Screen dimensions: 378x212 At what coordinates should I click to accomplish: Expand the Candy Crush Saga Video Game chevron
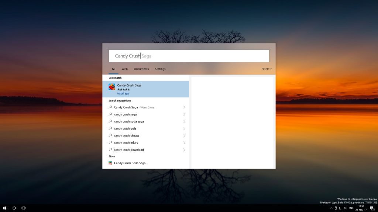[184, 107]
